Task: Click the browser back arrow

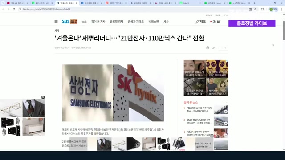Action: pos(3,9)
